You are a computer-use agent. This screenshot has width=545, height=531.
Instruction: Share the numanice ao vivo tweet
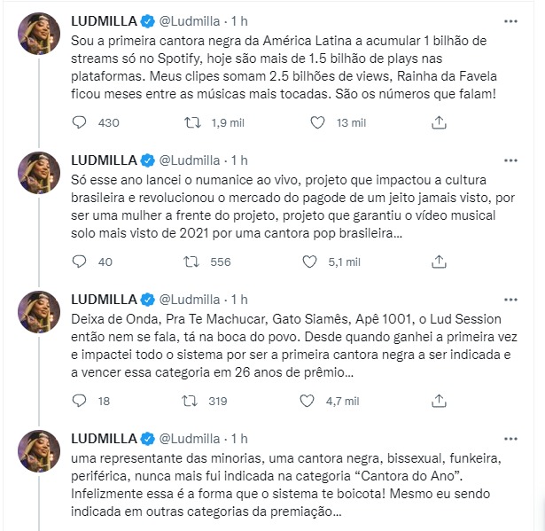click(x=438, y=262)
